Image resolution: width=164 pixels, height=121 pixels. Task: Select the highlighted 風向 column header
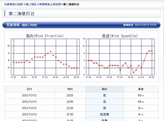tap(105, 89)
